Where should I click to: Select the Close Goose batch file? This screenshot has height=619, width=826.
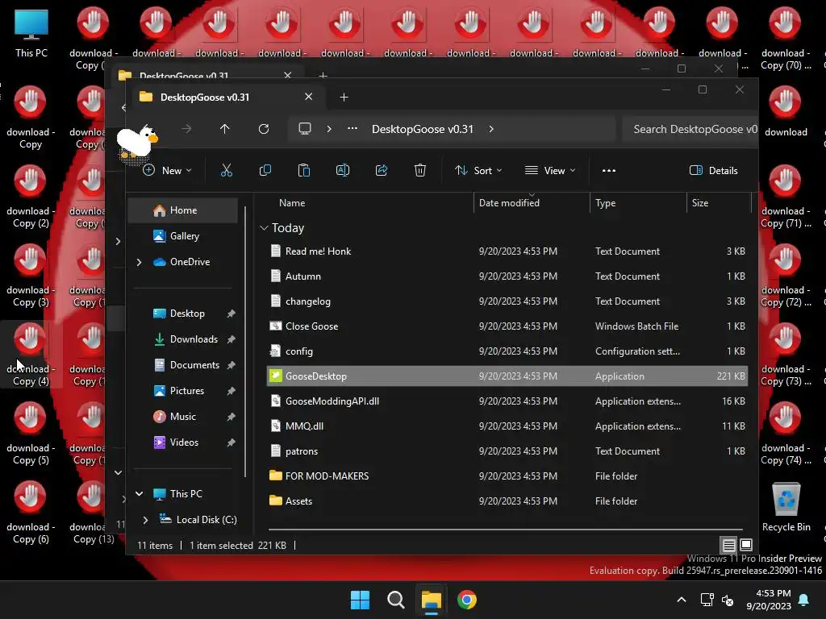(507, 326)
